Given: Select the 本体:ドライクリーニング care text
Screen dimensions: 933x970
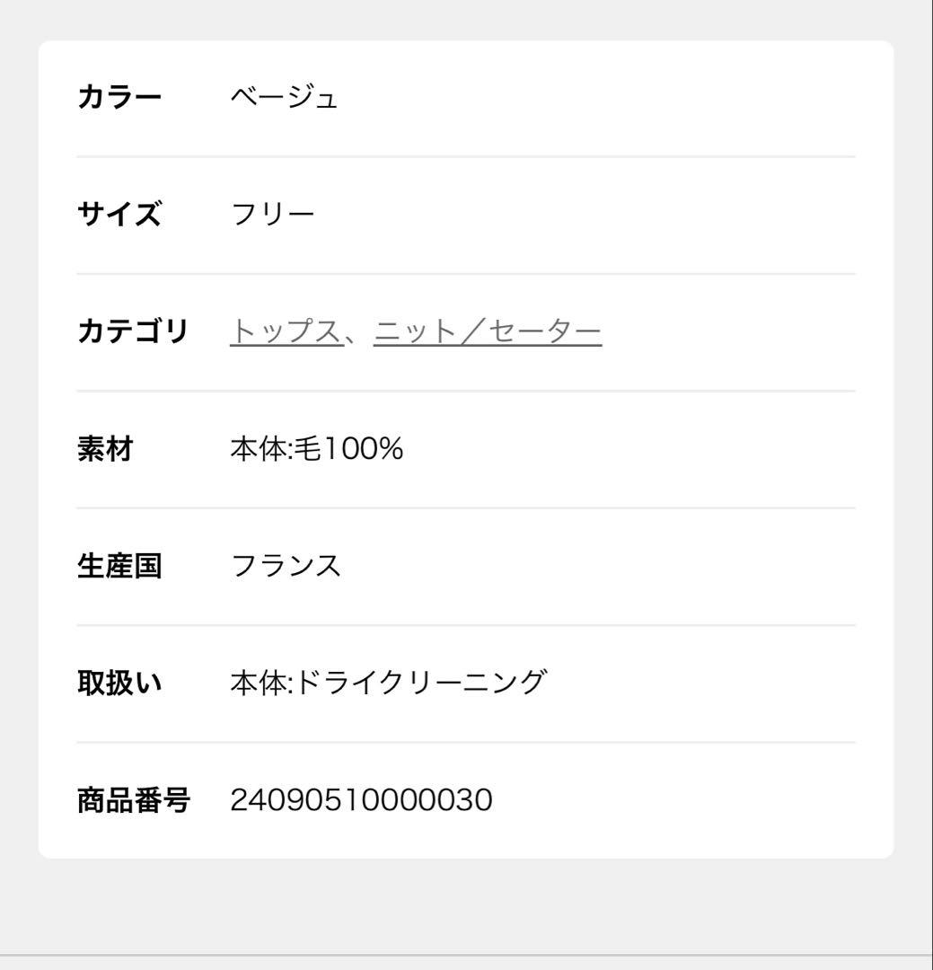Looking at the screenshot, I should tap(388, 683).
